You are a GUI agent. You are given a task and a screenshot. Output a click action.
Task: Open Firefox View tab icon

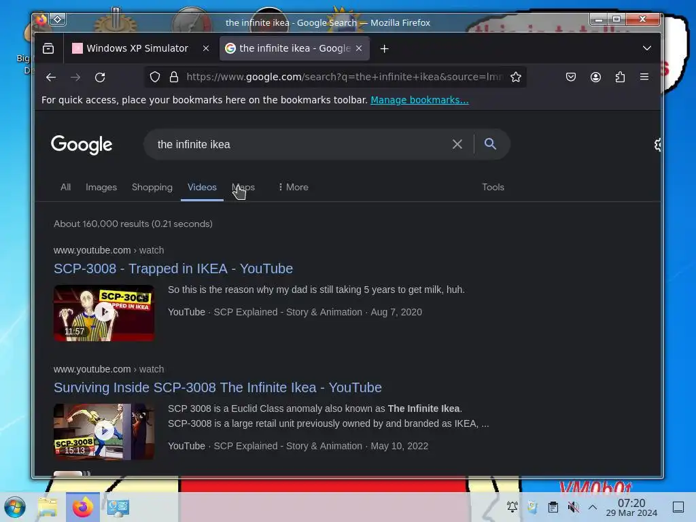pos(48,48)
